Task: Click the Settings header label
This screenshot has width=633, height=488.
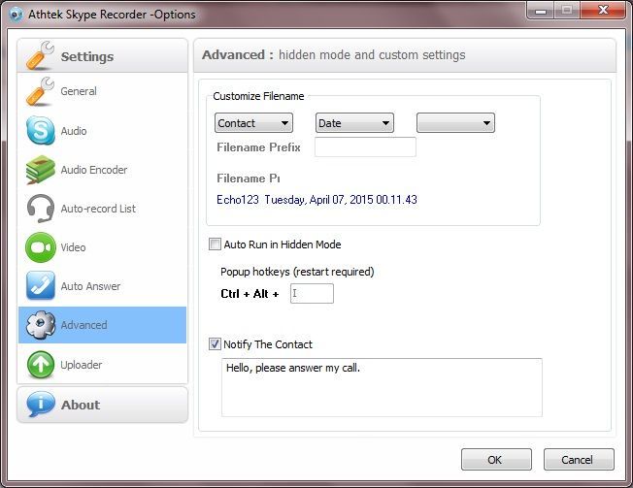Action: 87,56
